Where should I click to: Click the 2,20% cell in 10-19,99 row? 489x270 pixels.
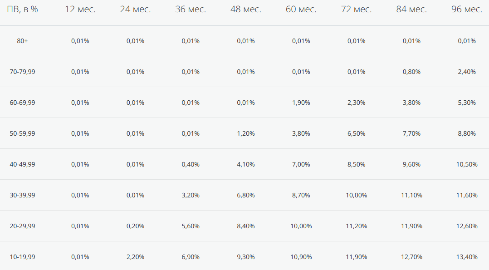pyautogui.click(x=135, y=257)
